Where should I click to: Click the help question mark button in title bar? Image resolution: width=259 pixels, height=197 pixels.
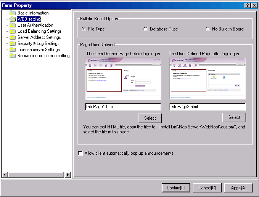point(247,5)
